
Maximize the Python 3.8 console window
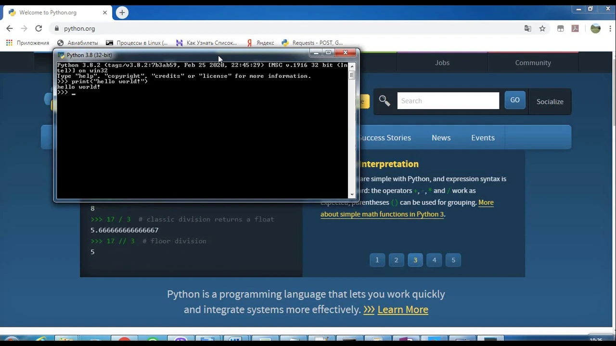[329, 53]
